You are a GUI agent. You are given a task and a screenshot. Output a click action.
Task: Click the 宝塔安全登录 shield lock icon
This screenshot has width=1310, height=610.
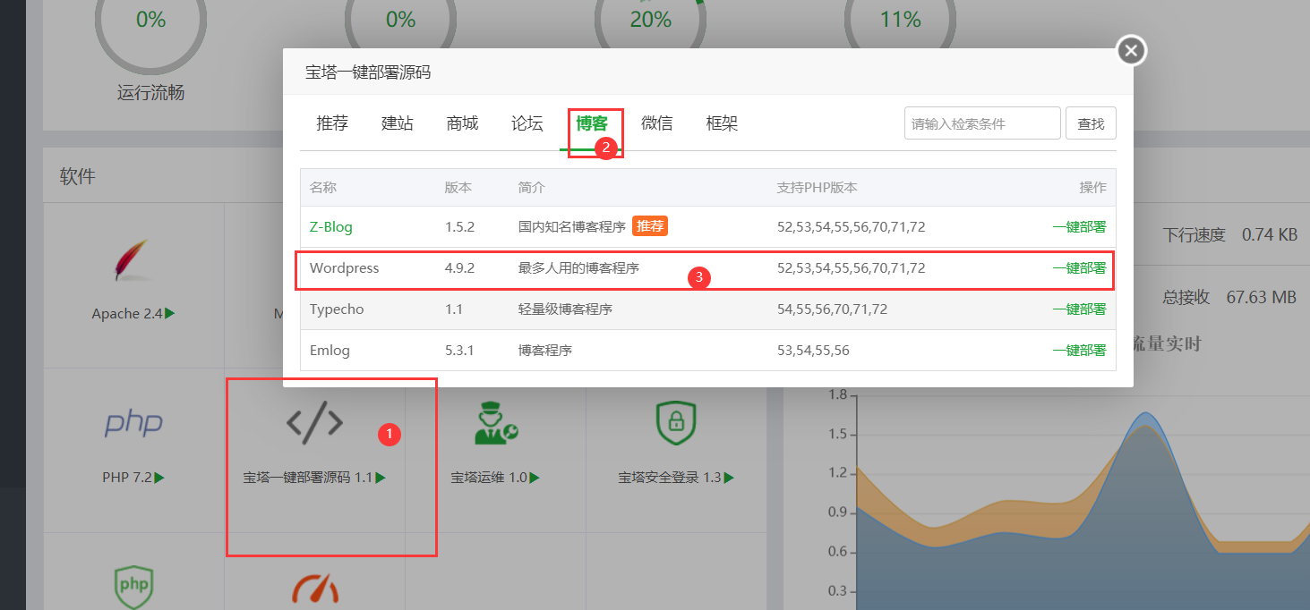point(676,423)
